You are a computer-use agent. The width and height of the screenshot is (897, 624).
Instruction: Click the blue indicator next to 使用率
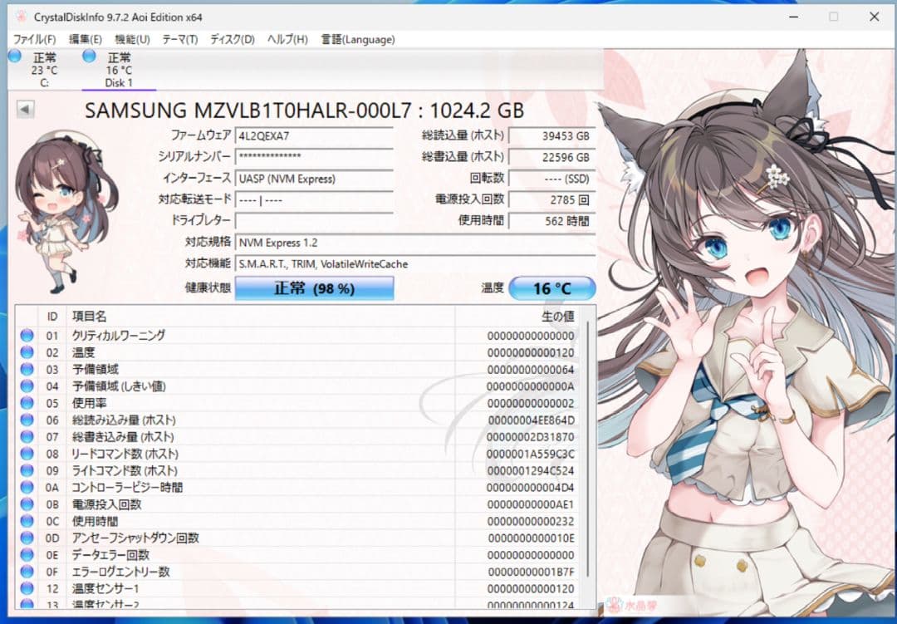tap(26, 403)
